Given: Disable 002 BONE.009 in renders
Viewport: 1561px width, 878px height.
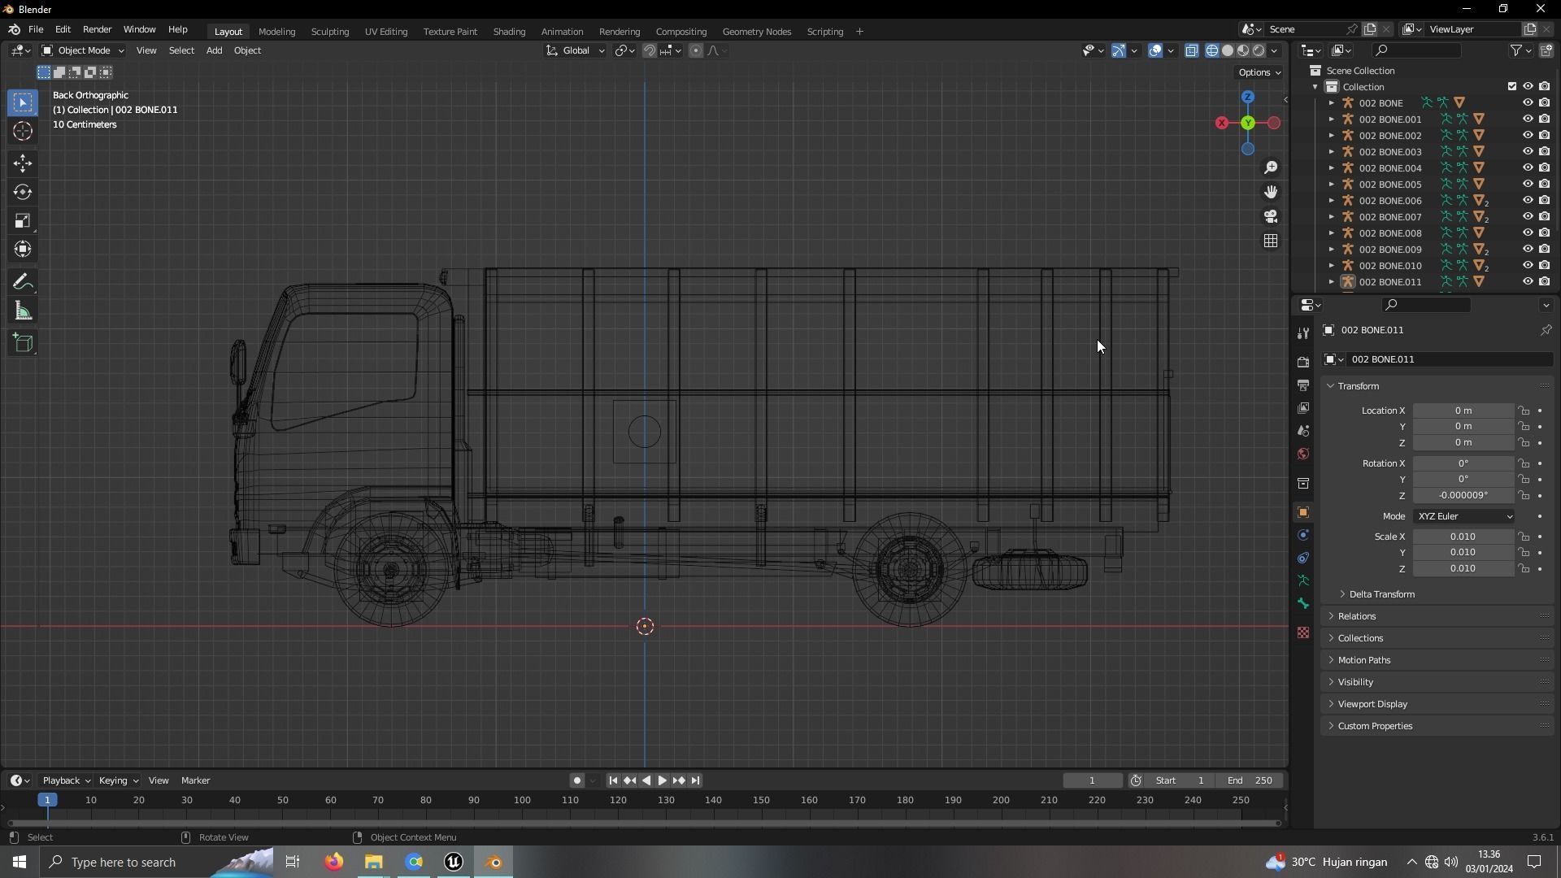Looking at the screenshot, I should (x=1544, y=249).
